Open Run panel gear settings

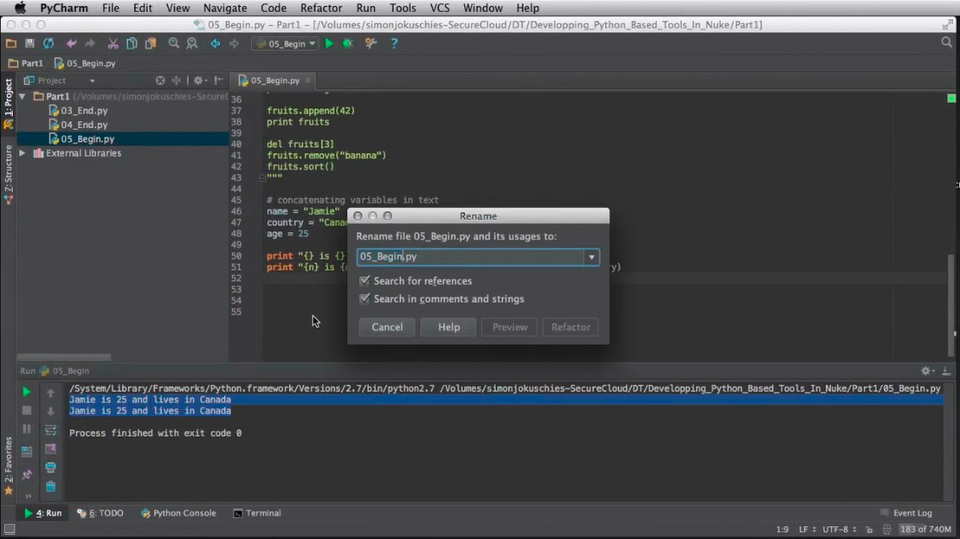click(x=927, y=371)
